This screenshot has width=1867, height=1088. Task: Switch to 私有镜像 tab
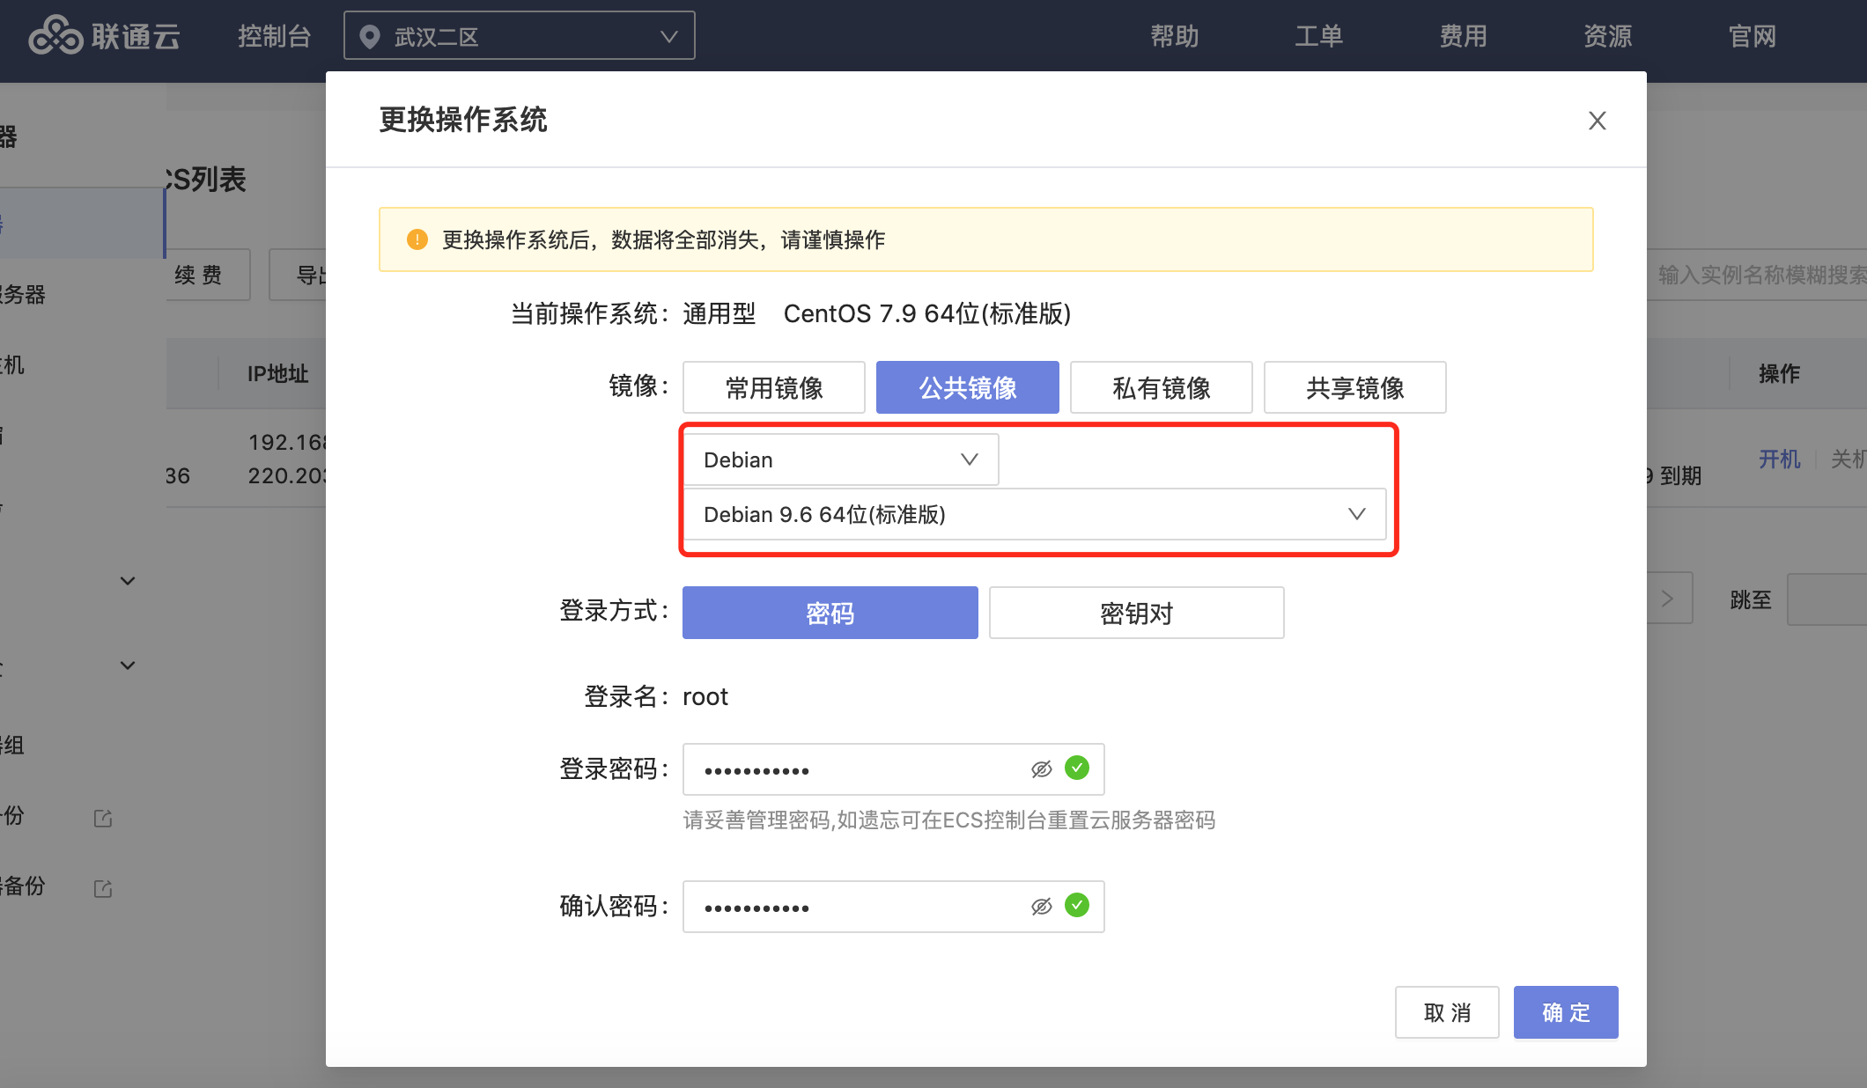tap(1161, 387)
